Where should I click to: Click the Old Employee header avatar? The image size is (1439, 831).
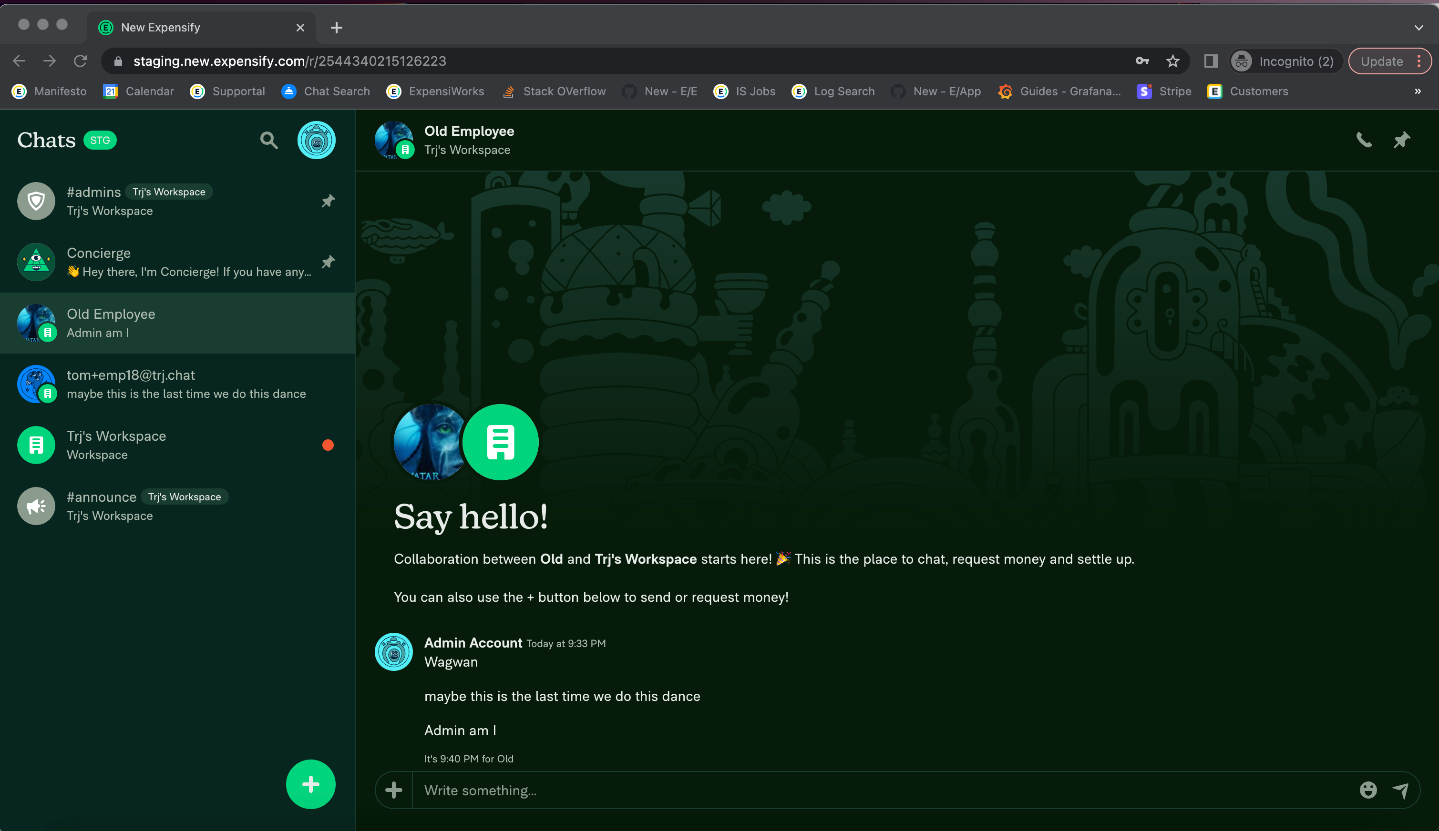[394, 141]
